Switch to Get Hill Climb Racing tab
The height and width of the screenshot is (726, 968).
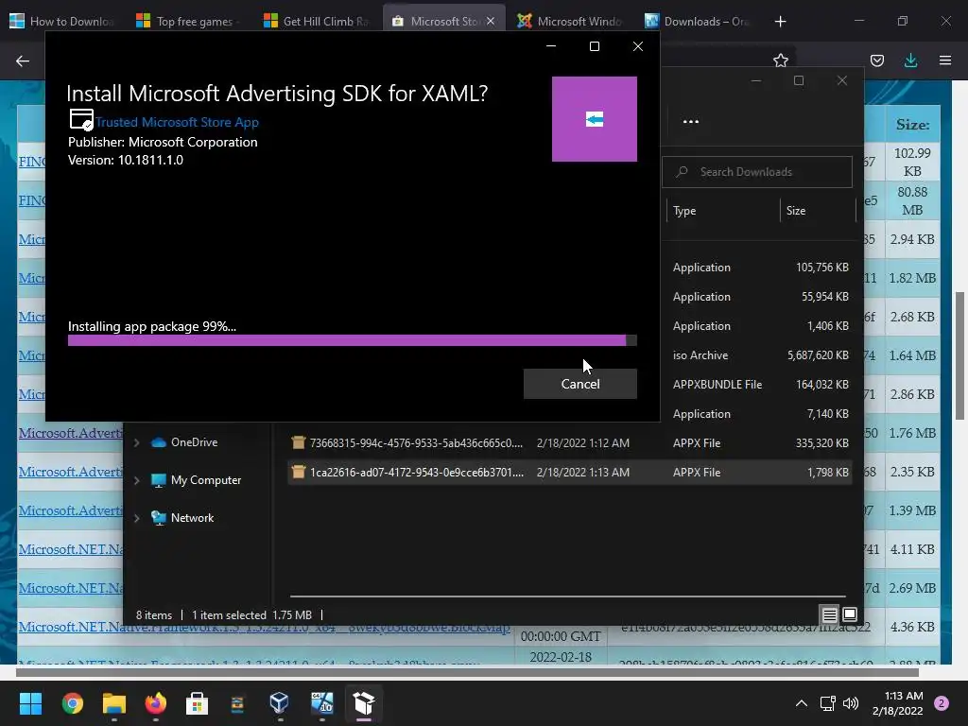point(316,21)
